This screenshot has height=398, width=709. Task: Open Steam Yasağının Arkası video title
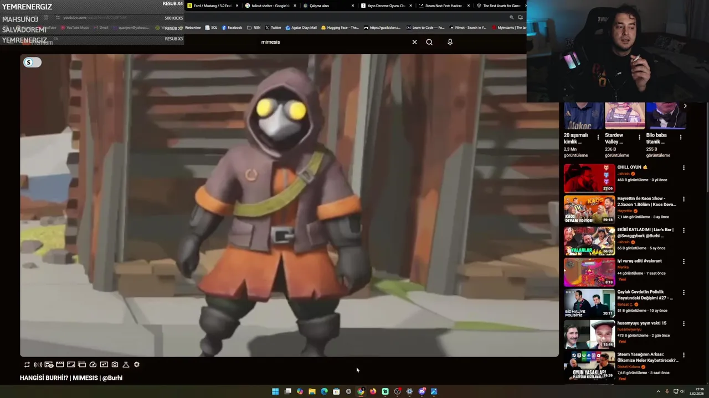pos(648,358)
